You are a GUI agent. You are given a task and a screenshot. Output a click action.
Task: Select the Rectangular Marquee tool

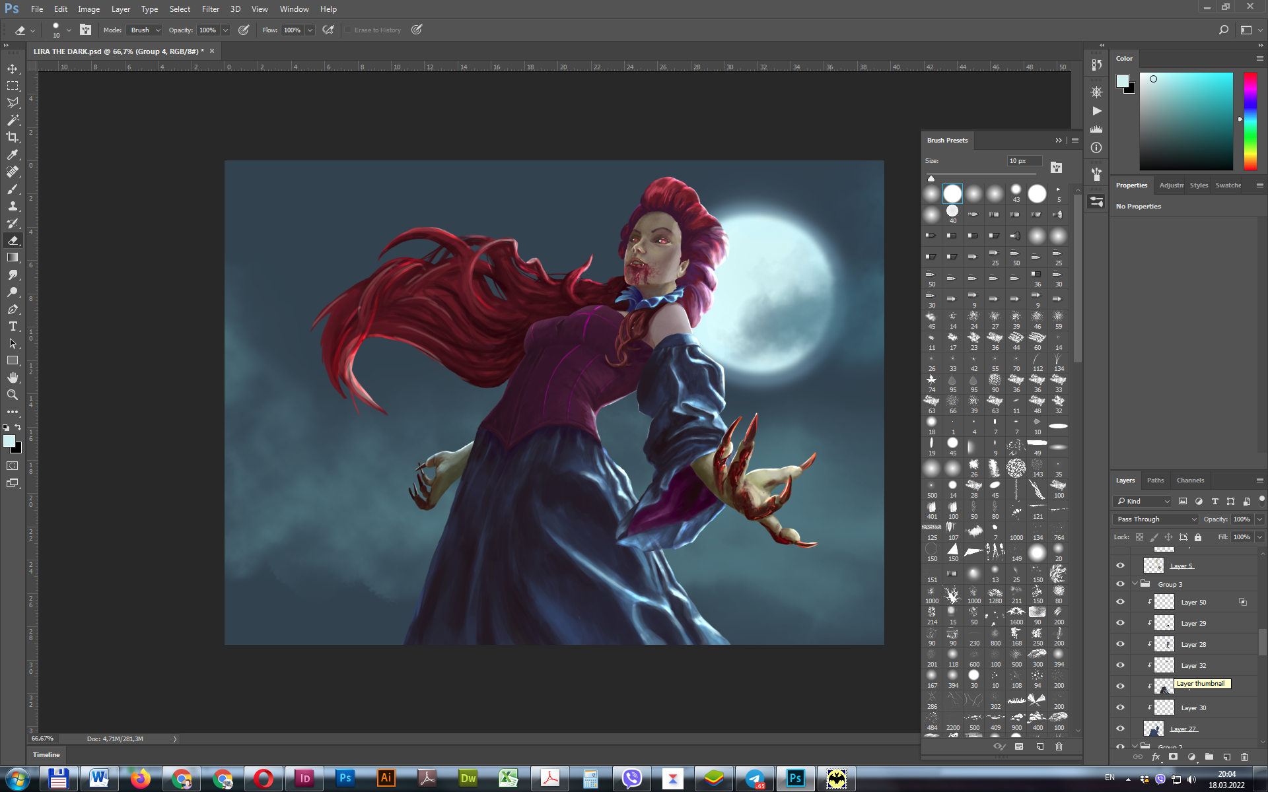pyautogui.click(x=13, y=86)
